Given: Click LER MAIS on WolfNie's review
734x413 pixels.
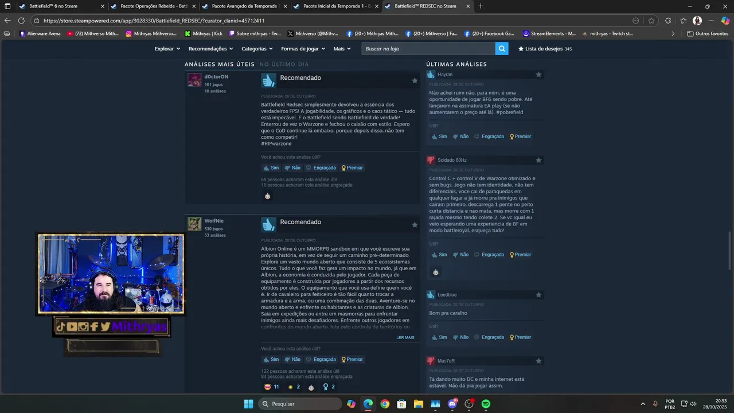Looking at the screenshot, I should click(405, 337).
